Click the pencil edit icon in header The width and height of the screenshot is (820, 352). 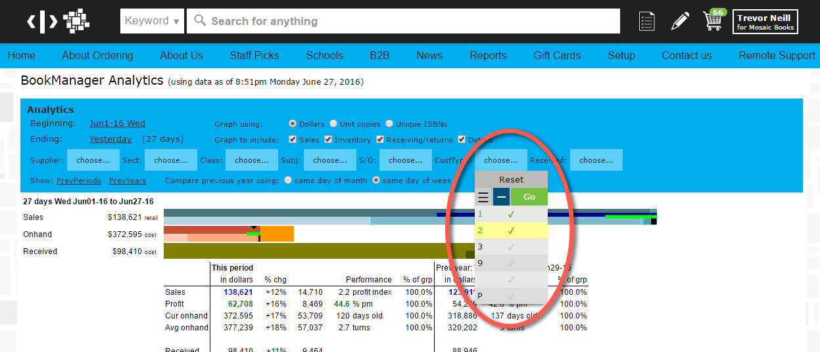pyautogui.click(x=680, y=21)
